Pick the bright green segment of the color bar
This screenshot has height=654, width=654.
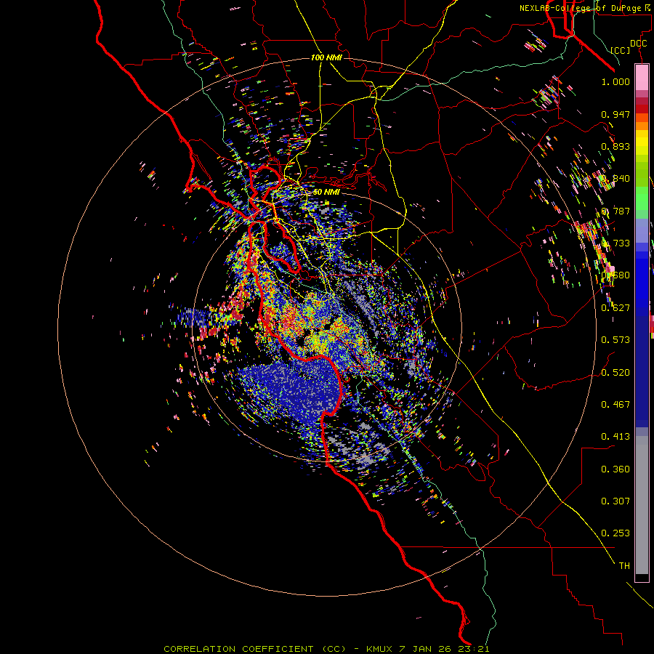pos(642,198)
